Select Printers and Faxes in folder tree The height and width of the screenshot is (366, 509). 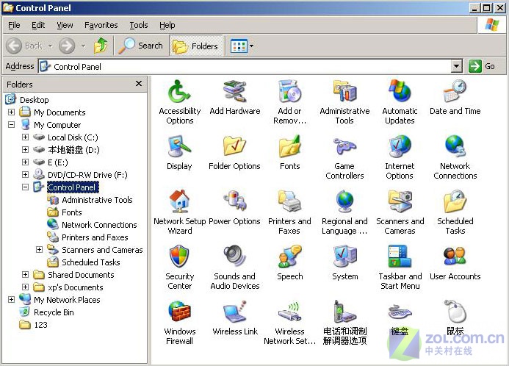[x=95, y=237]
